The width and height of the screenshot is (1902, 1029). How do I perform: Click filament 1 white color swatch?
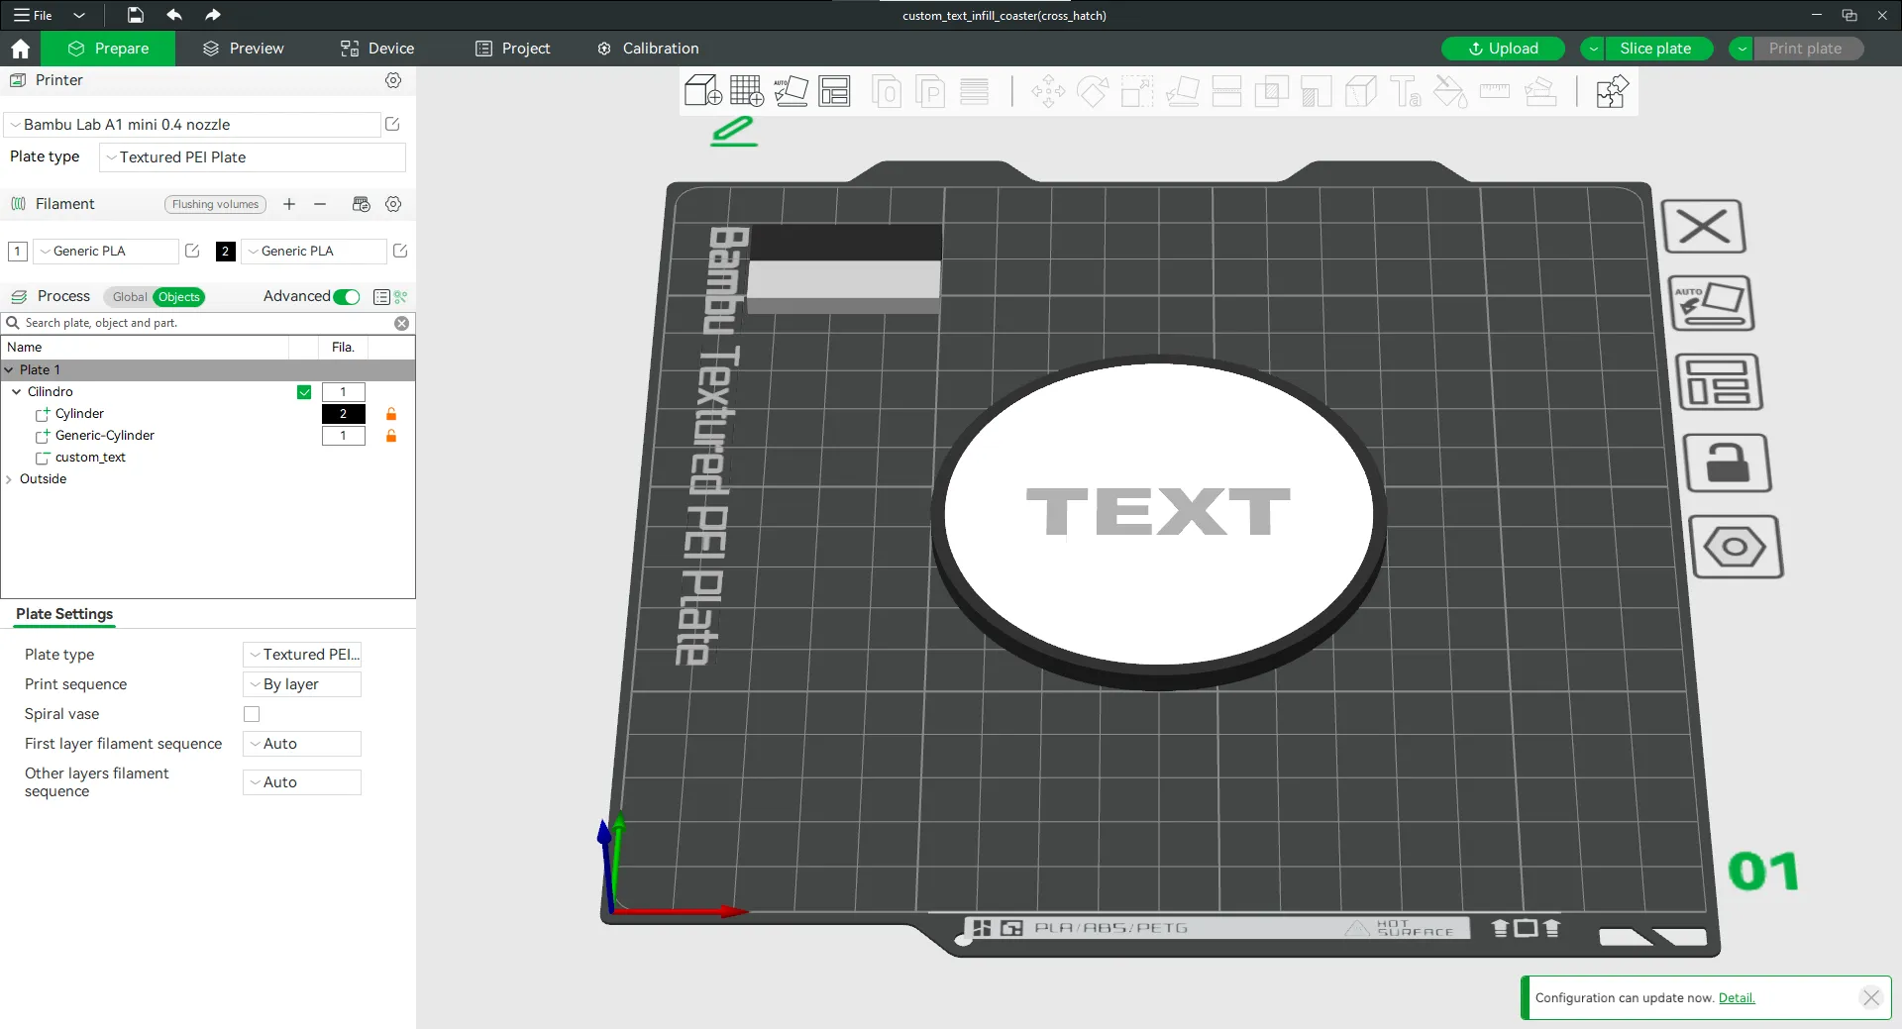(18, 252)
